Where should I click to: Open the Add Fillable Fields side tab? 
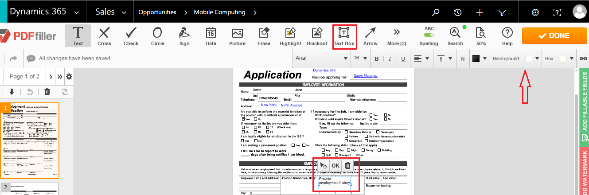click(x=584, y=108)
